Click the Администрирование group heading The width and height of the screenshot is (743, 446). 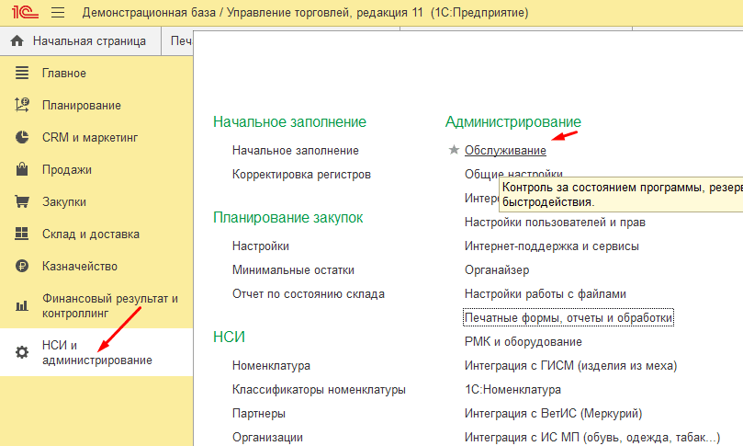513,122
